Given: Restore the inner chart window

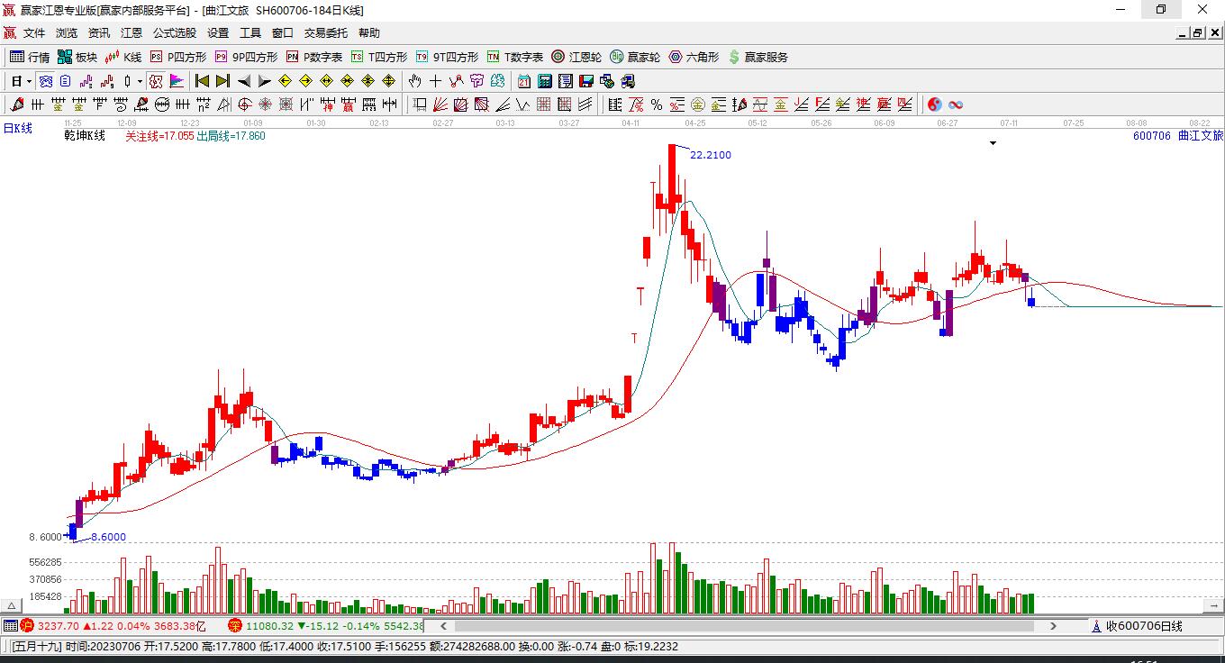Looking at the screenshot, I should (1197, 33).
